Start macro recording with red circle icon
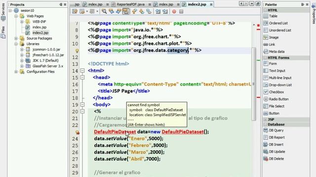 click(x=174, y=11)
